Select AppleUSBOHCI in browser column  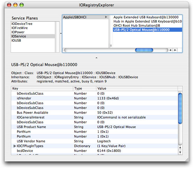pyautogui.click(x=86, y=17)
